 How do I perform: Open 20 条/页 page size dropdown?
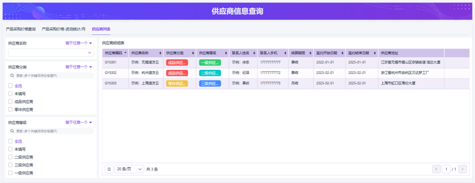tap(129, 169)
